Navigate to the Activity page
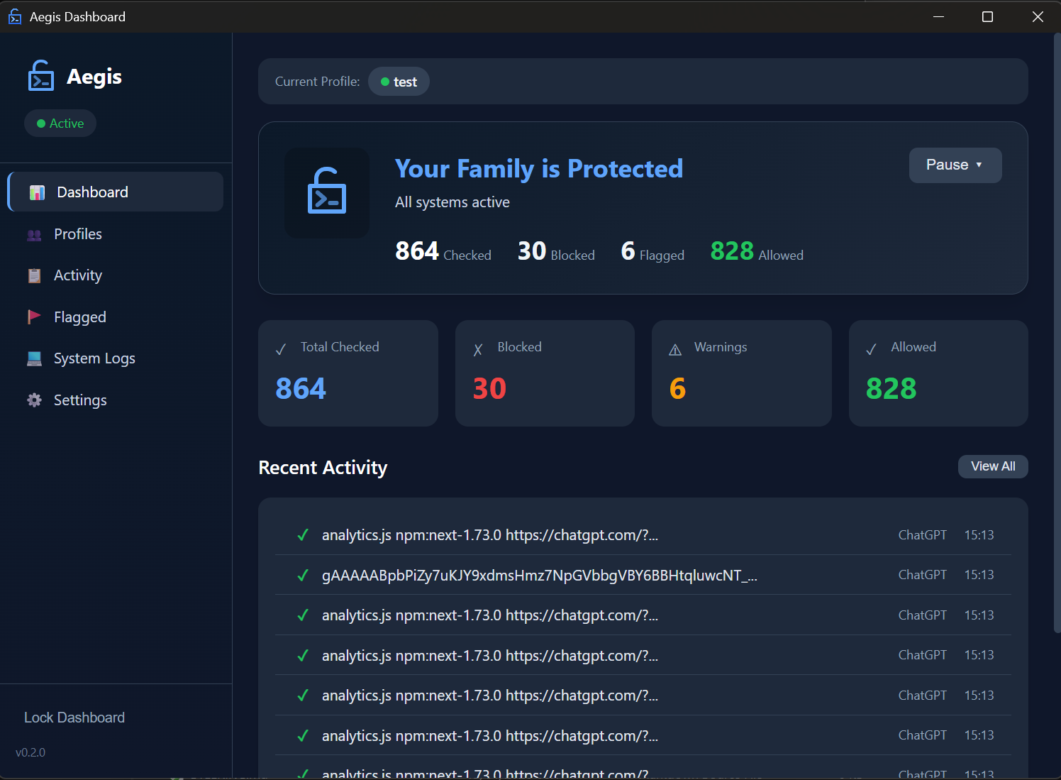1061x780 pixels. 77,275
